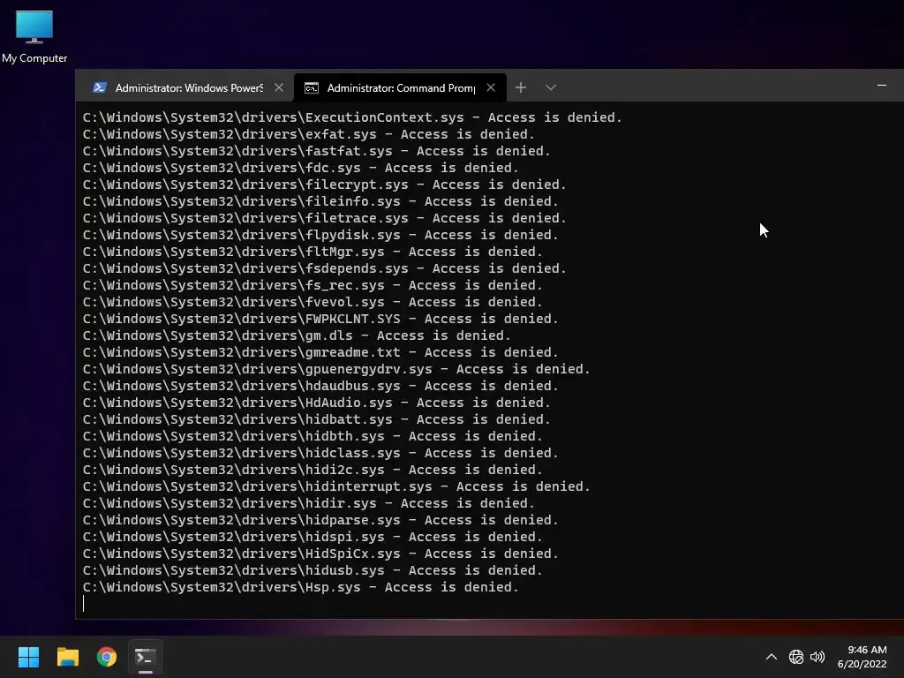Viewport: 904px width, 678px height.
Task: Click the gmreadme.txt output line
Action: point(320,352)
